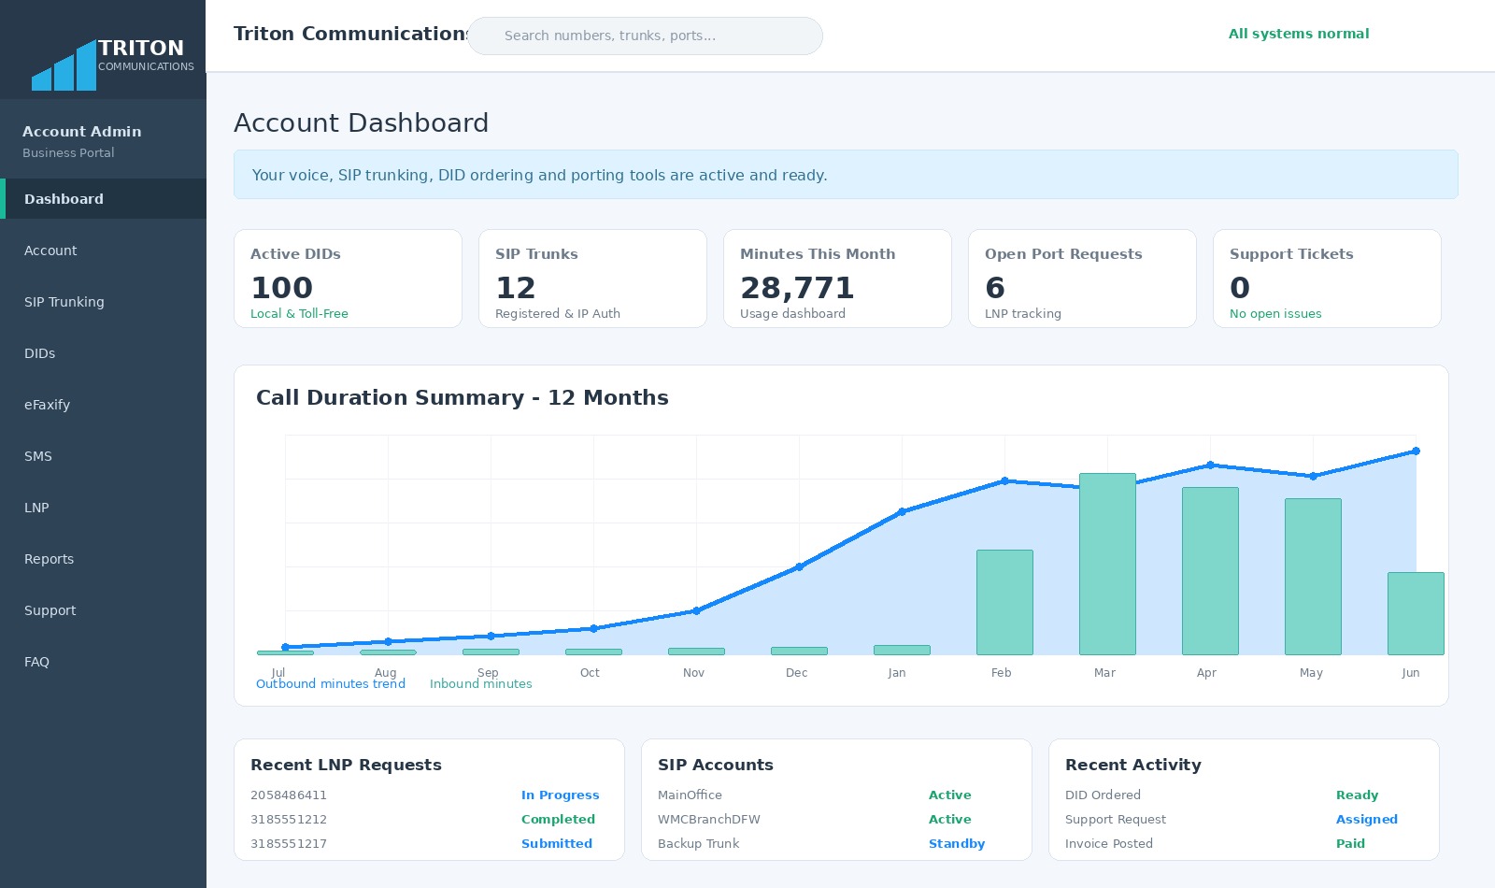The image size is (1495, 888).
Task: Click the Jun point on the trend line
Action: pos(1416,451)
